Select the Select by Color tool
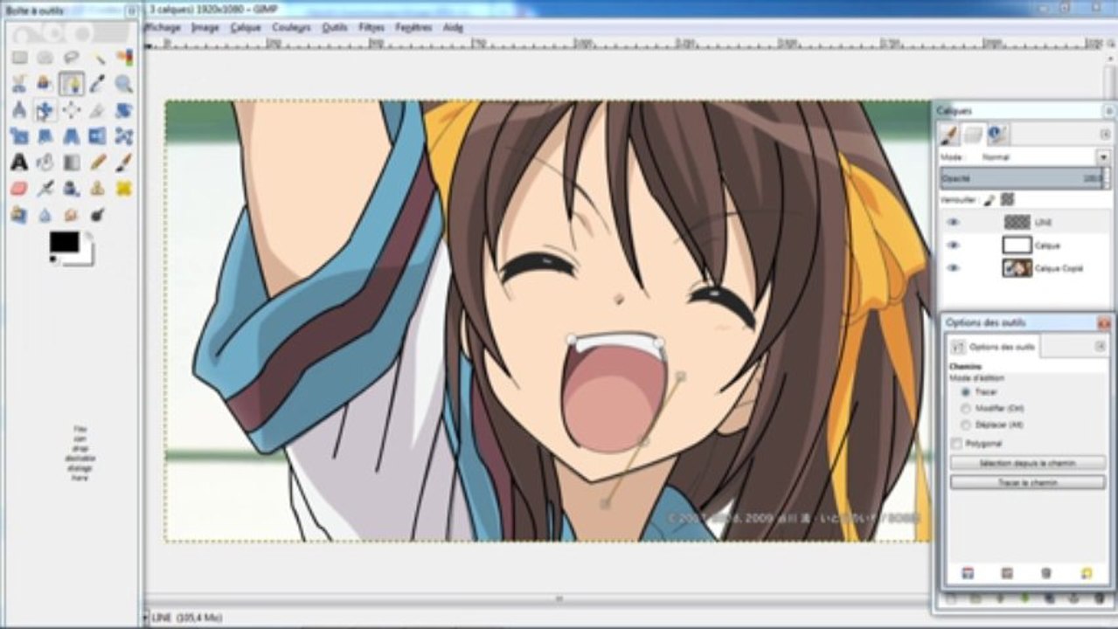1118x629 pixels. tap(124, 58)
